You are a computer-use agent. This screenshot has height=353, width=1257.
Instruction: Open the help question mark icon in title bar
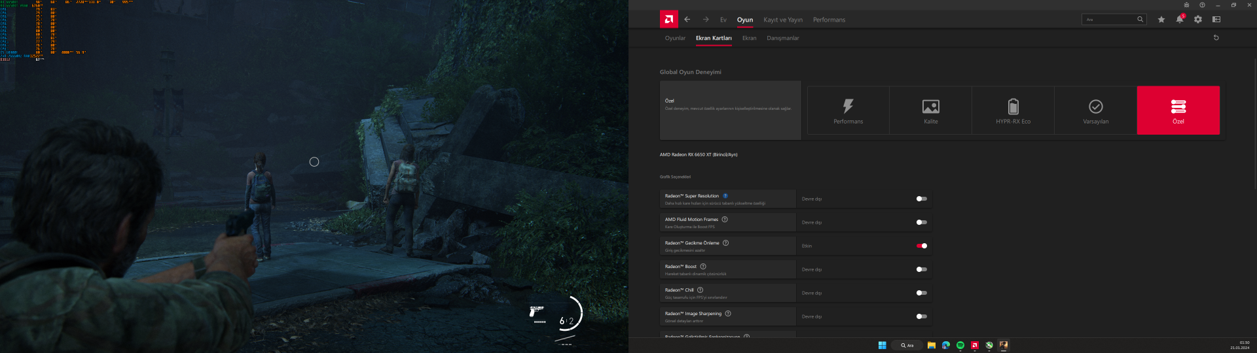1202,5
